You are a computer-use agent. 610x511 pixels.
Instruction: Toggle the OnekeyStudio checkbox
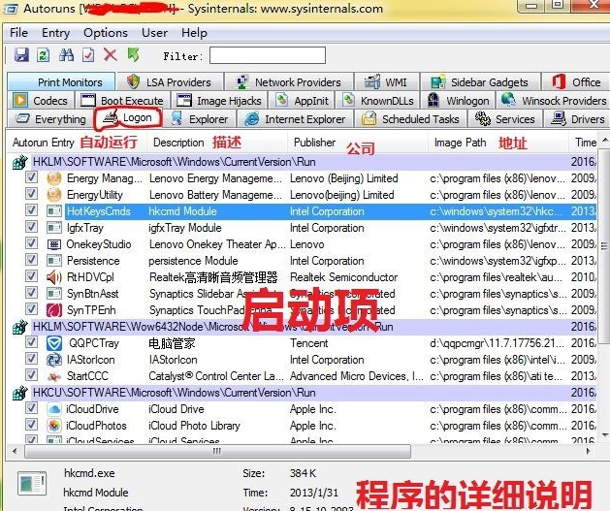click(31, 243)
